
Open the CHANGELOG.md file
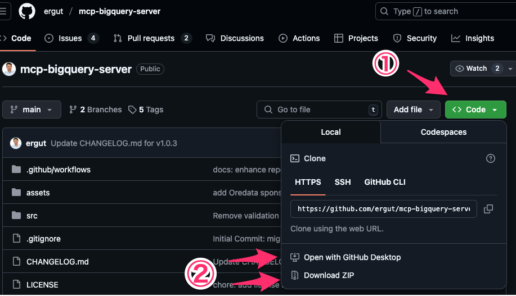[x=57, y=262]
